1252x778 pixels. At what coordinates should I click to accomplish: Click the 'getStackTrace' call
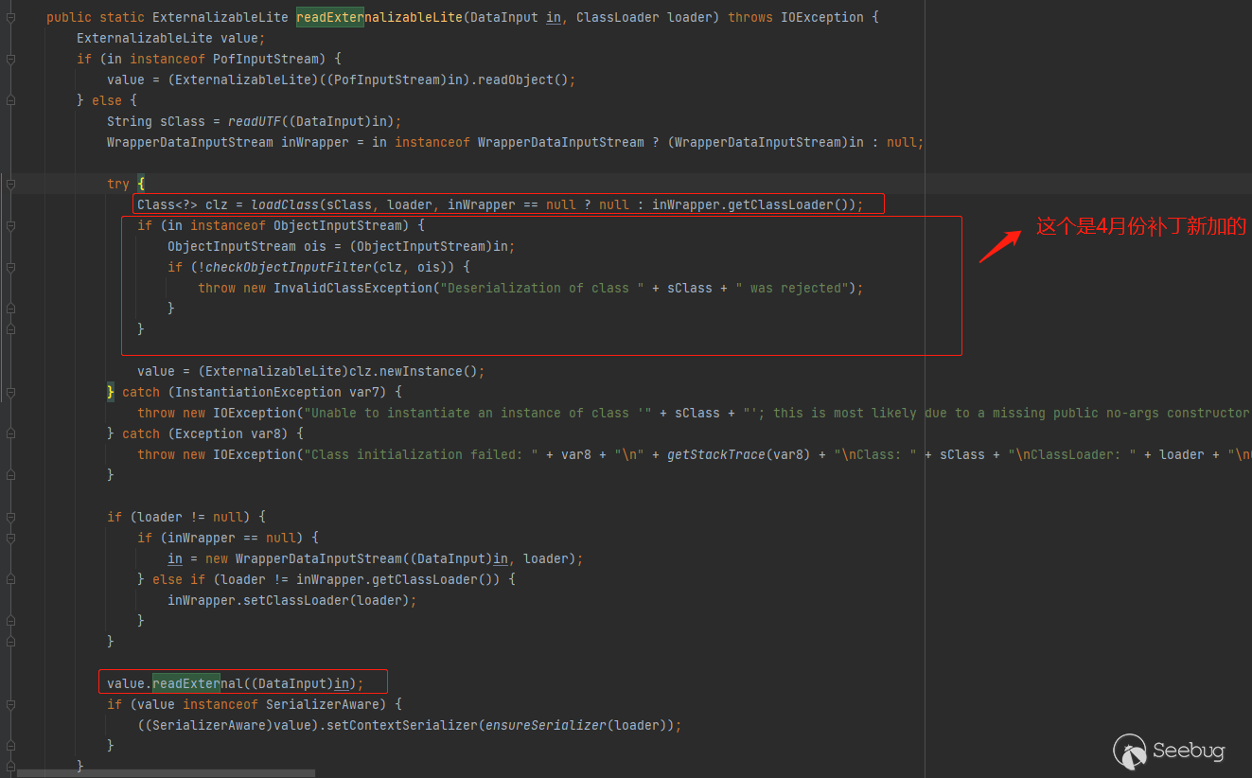716,454
